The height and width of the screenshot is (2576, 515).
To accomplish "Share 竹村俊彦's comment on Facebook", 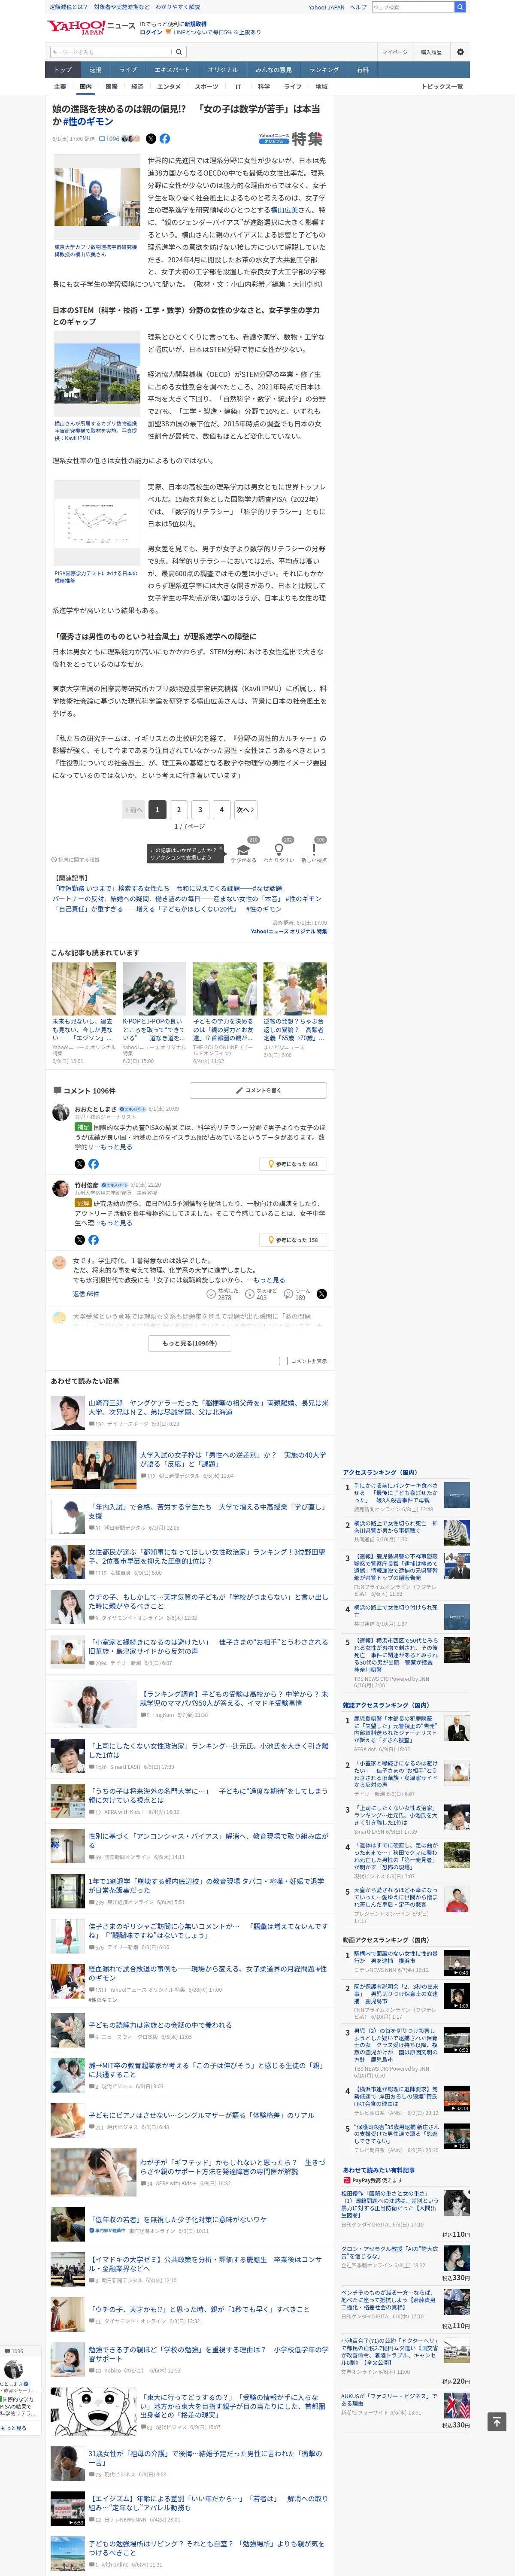I will click(x=93, y=1239).
